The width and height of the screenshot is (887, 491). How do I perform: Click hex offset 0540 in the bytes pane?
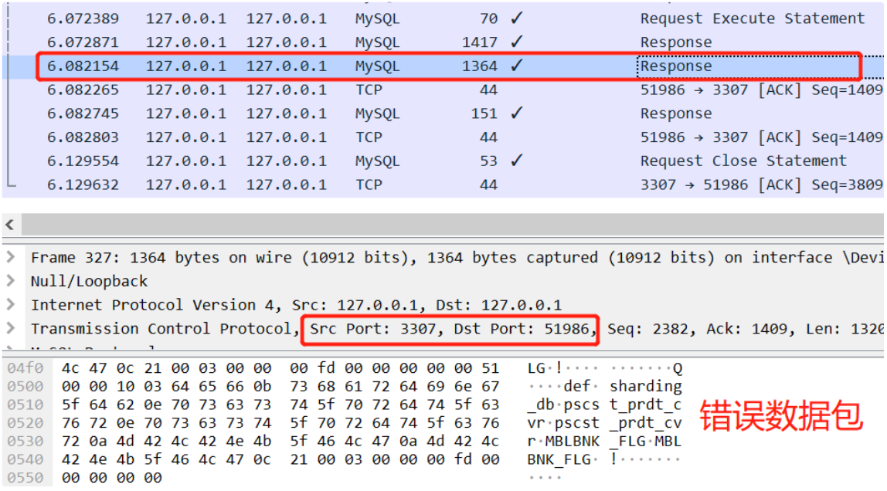[x=25, y=459]
